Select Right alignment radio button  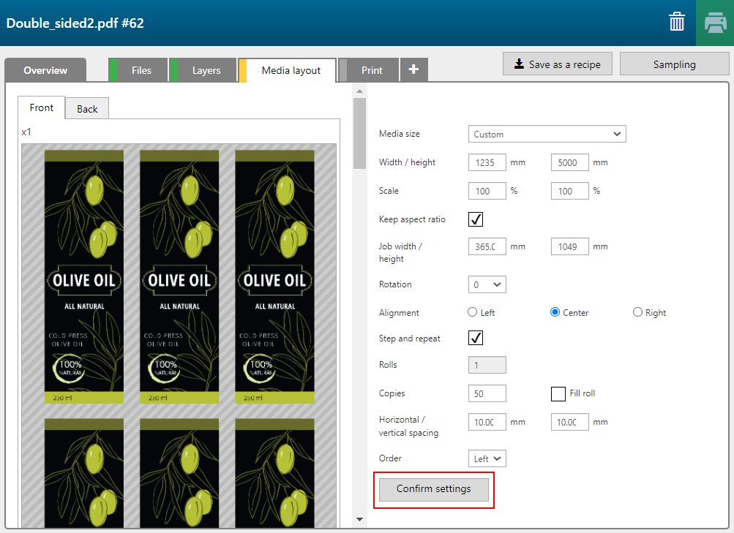638,312
